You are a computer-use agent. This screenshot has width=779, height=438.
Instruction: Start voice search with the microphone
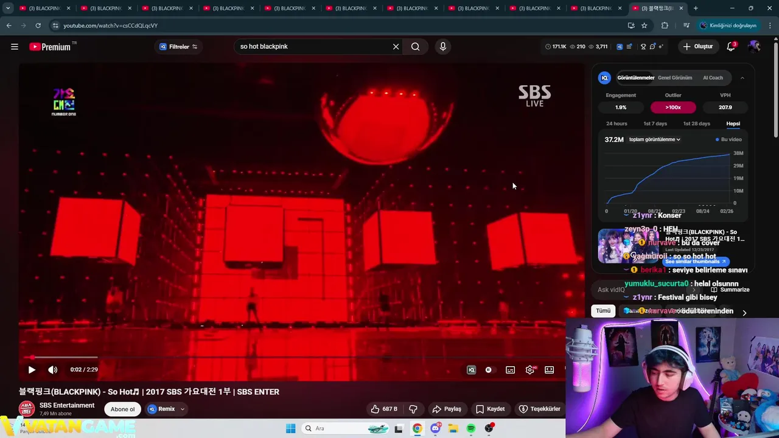[x=442, y=46]
